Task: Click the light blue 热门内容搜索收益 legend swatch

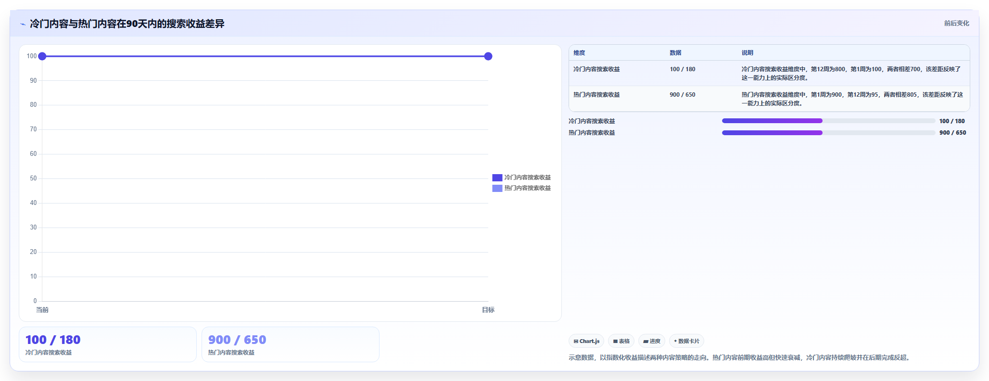Action: (x=497, y=188)
